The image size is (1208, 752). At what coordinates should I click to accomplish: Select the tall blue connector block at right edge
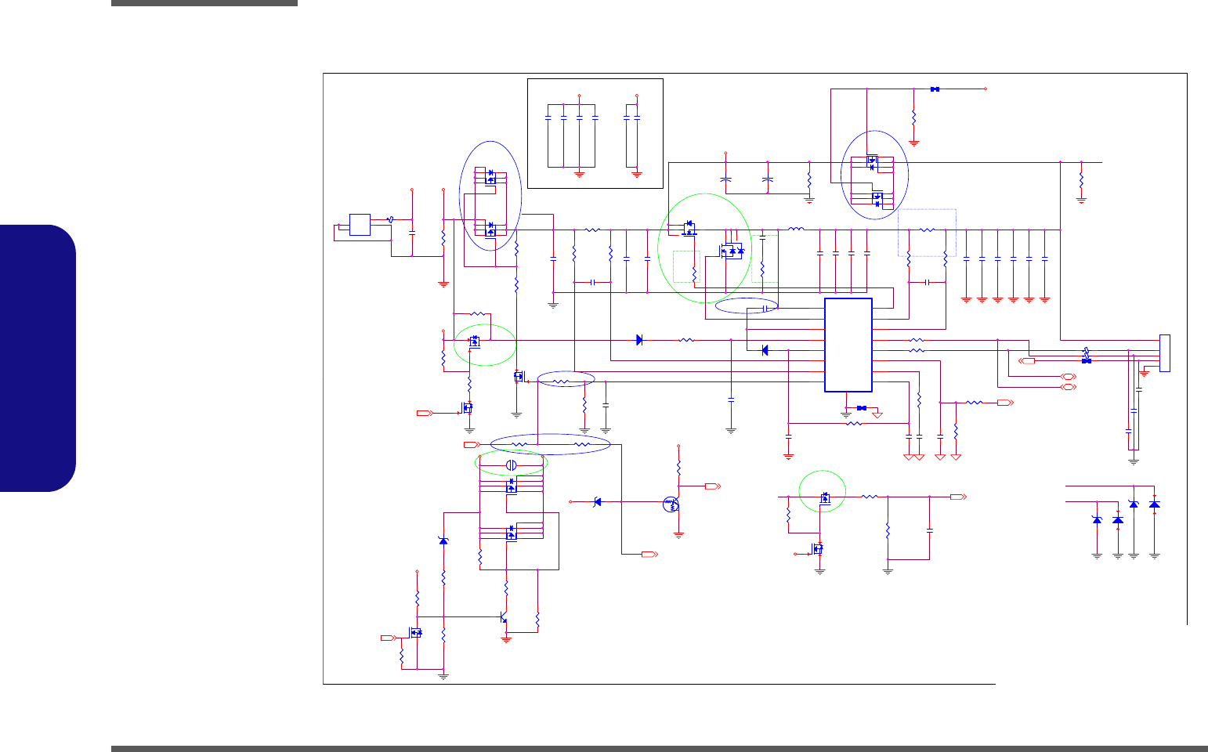tap(1164, 353)
